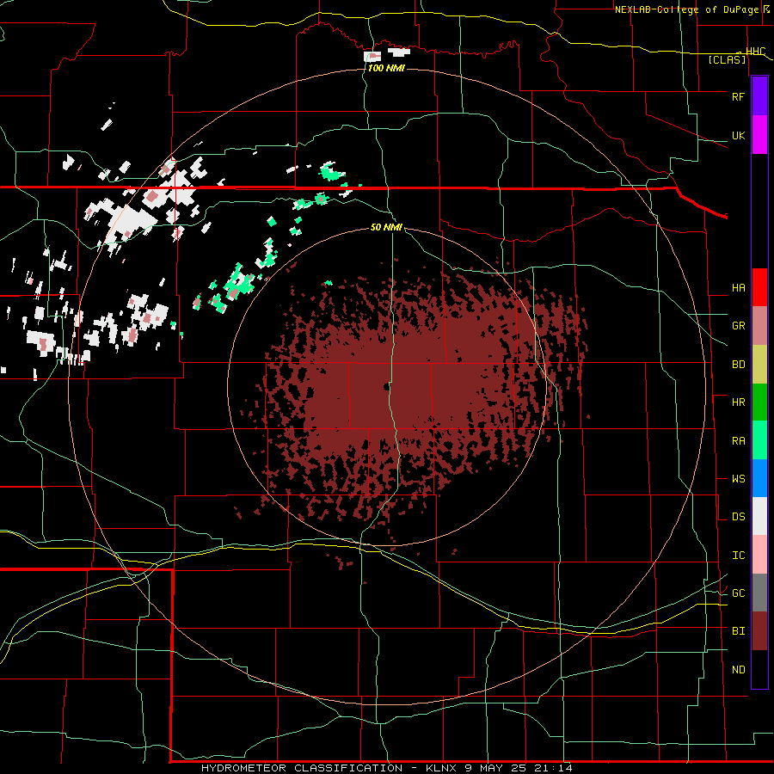
Task: Select the light pink IC legend swatch
Action: pyautogui.click(x=759, y=555)
